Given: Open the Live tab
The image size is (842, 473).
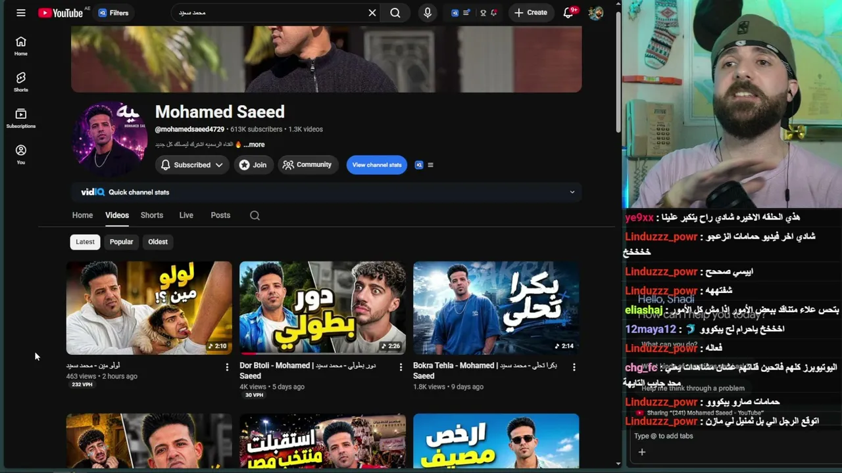Looking at the screenshot, I should pyautogui.click(x=186, y=215).
